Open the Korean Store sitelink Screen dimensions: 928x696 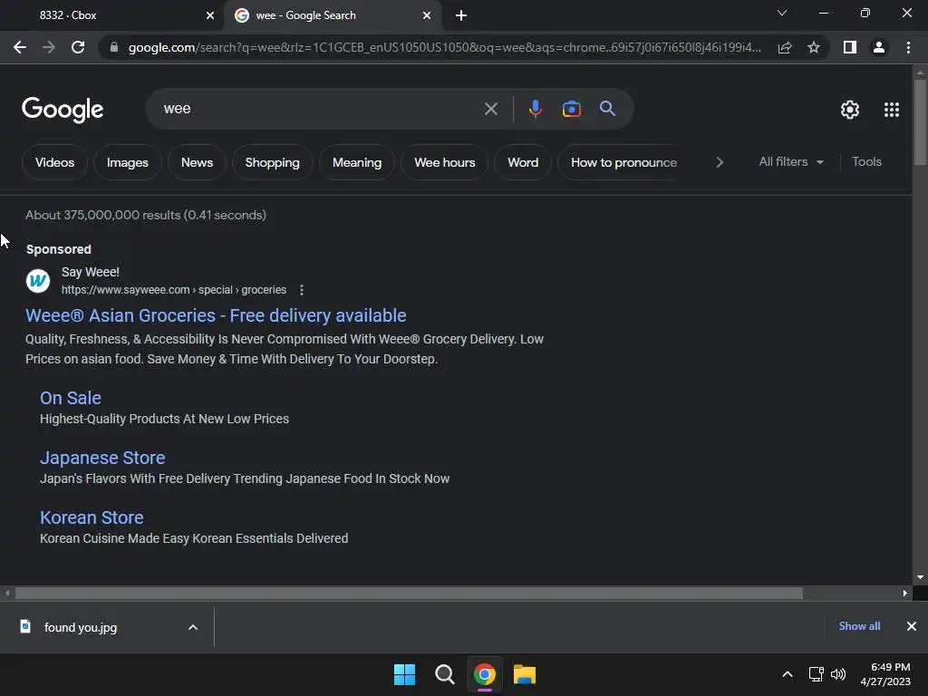coord(92,517)
